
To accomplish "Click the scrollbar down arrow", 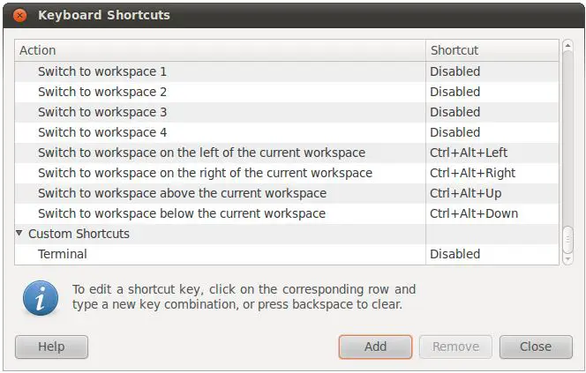I will coord(567,258).
